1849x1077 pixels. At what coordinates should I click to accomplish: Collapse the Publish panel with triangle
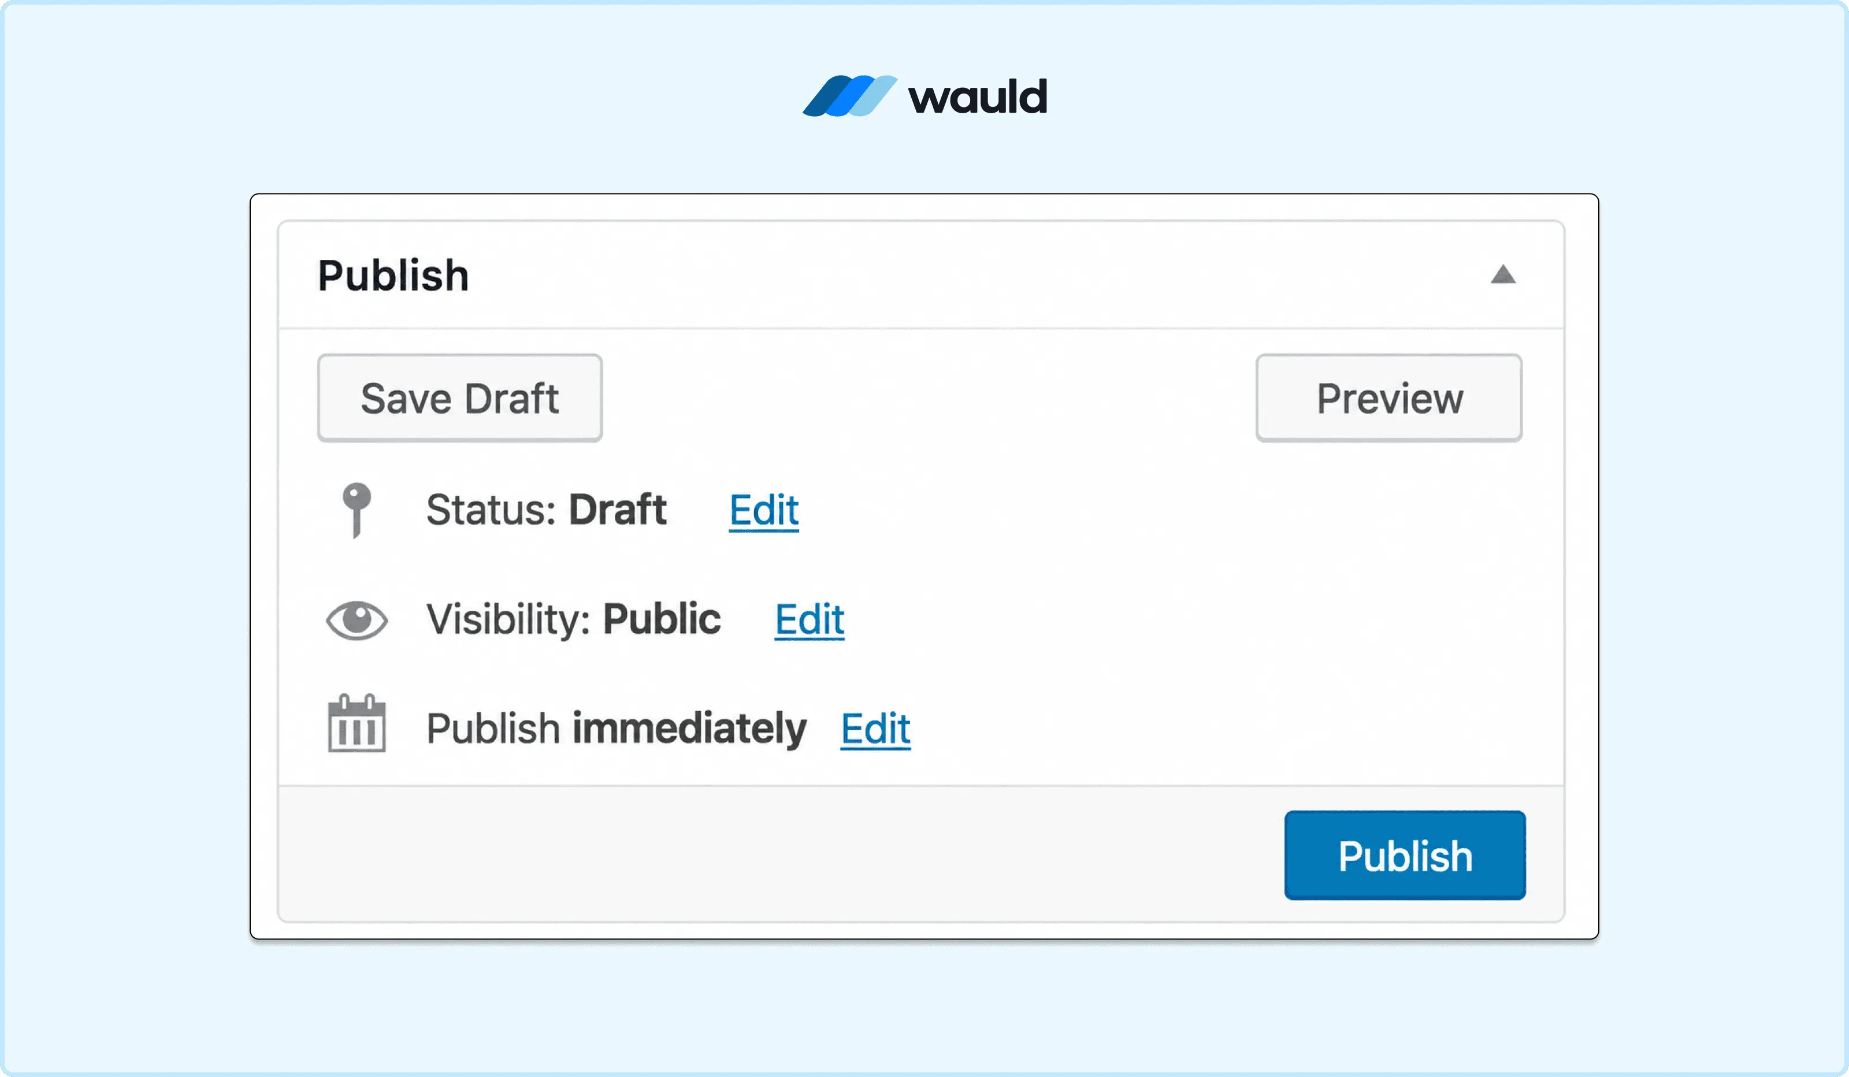coord(1503,274)
